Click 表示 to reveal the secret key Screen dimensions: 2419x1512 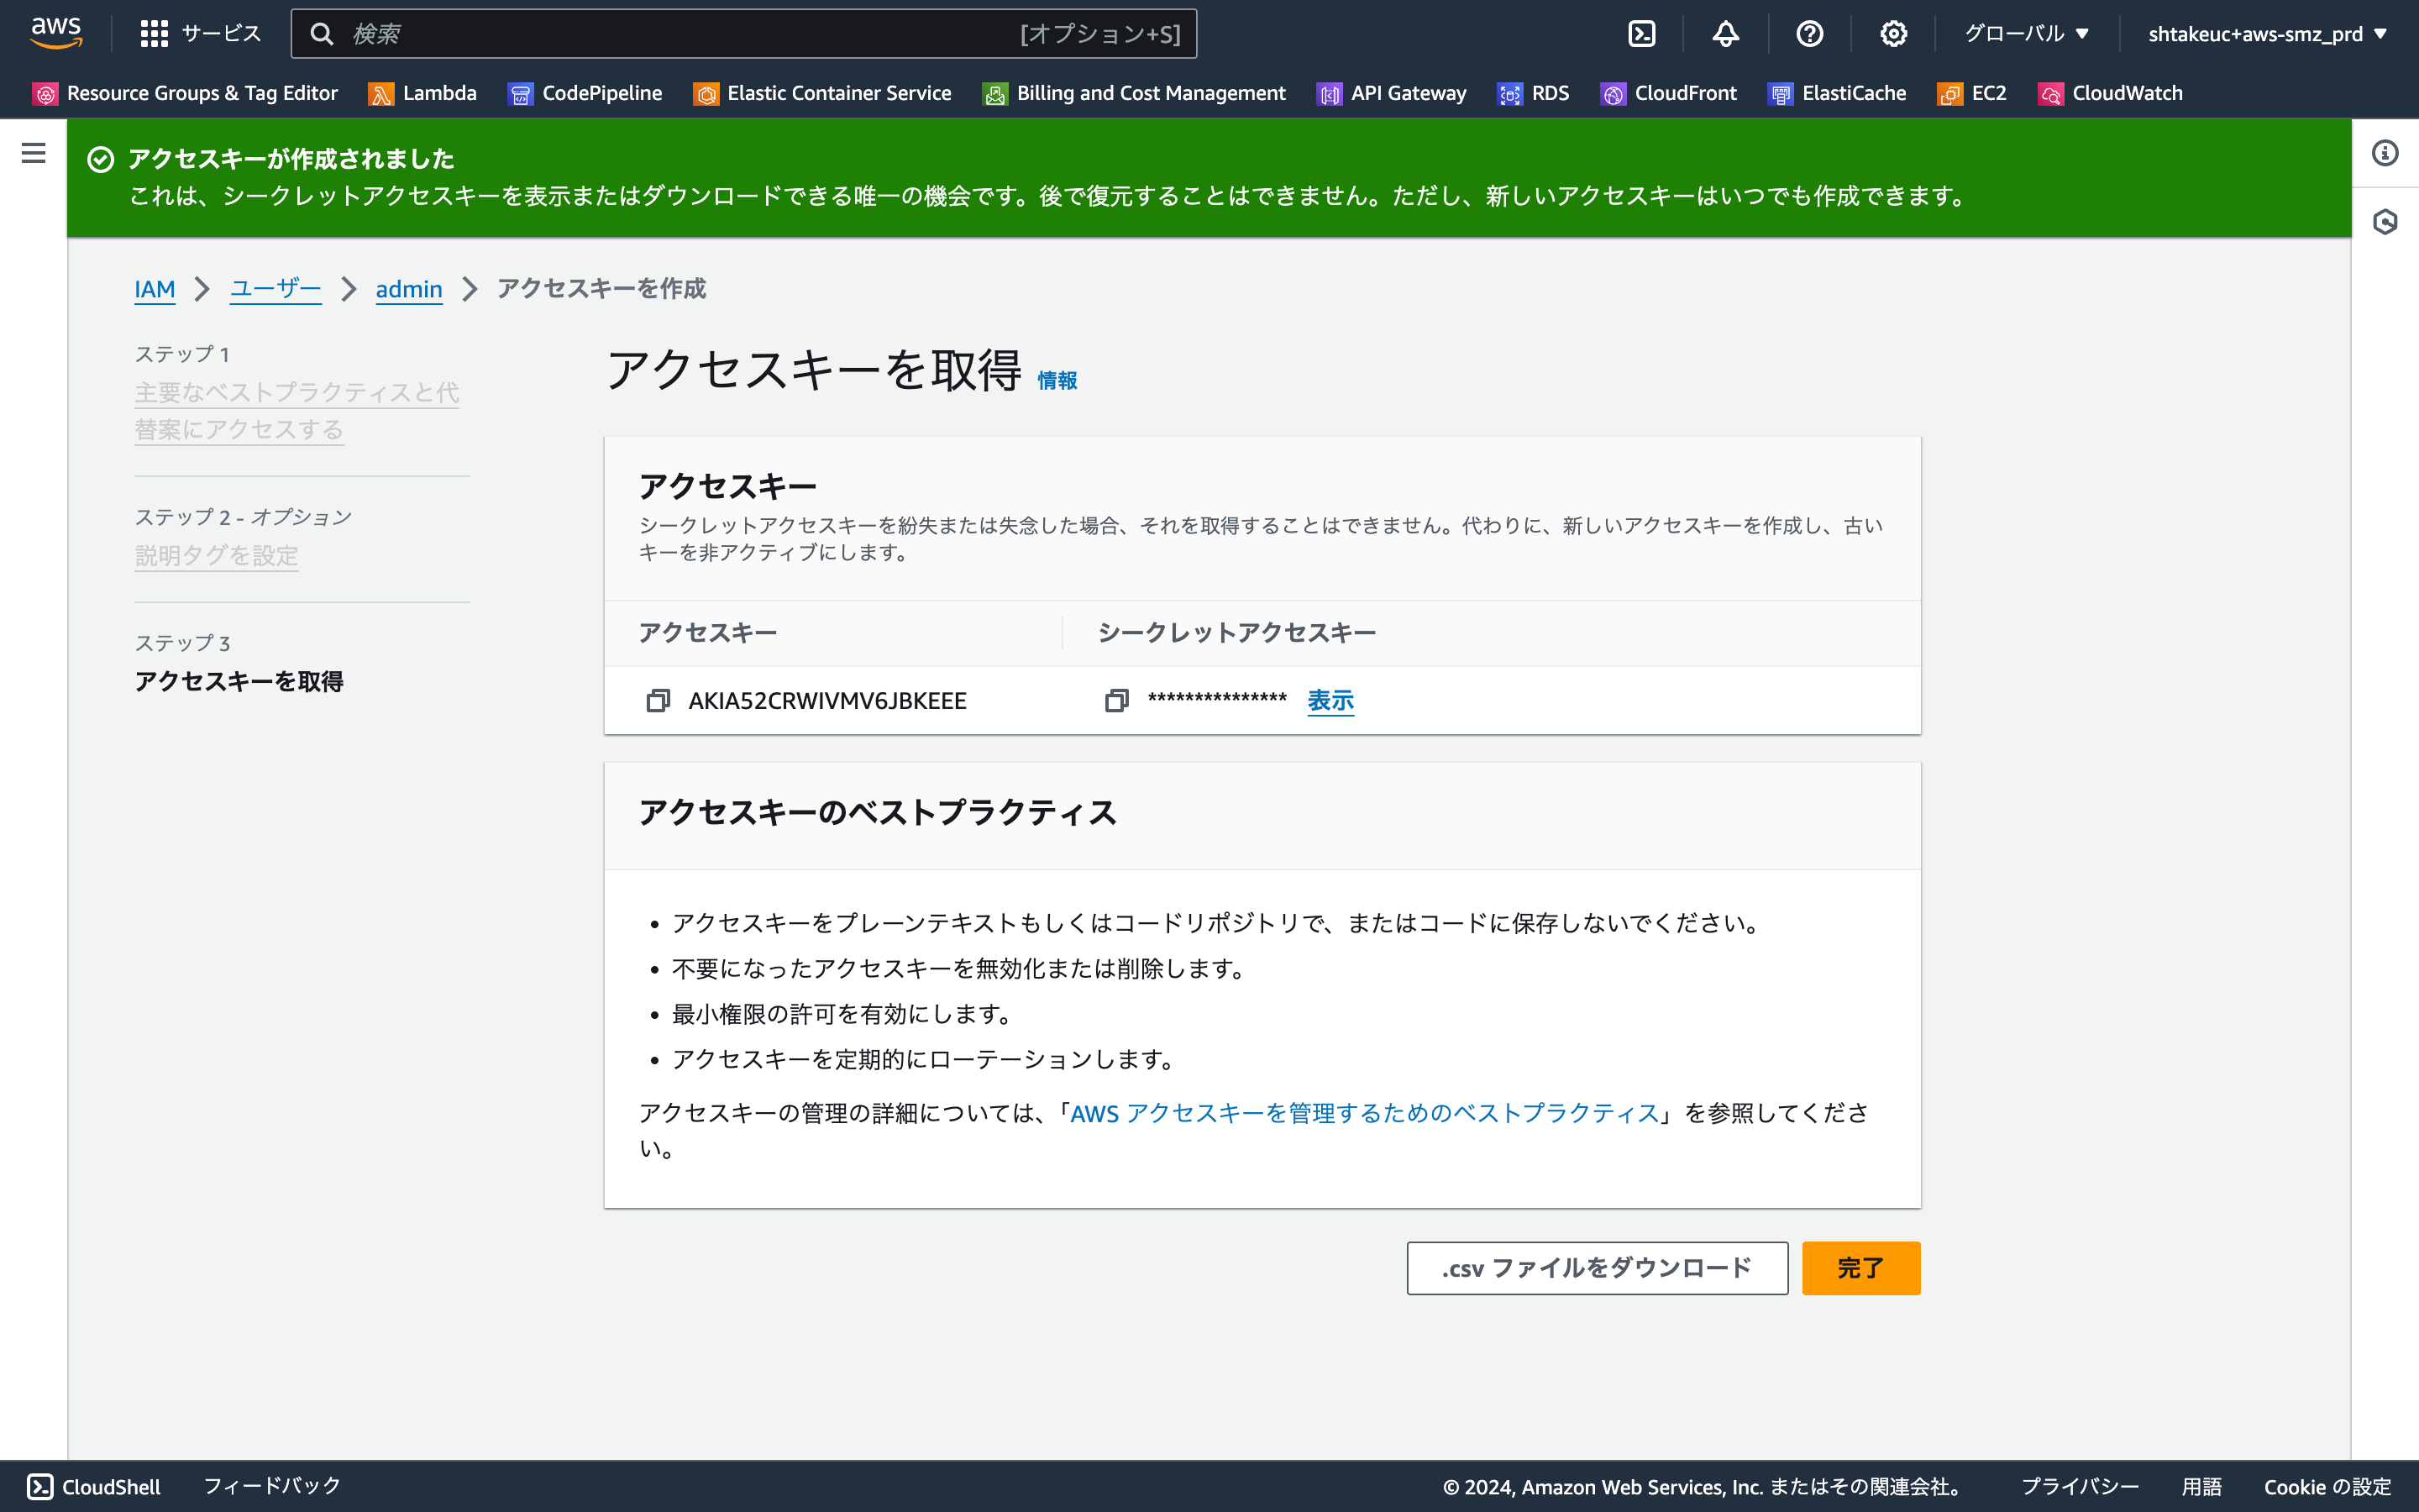(x=1330, y=700)
